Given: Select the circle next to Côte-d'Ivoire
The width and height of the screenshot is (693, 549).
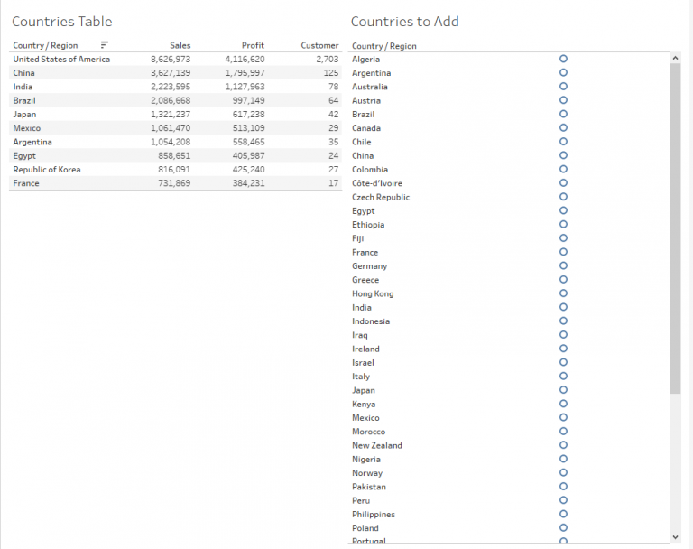Looking at the screenshot, I should click(563, 182).
